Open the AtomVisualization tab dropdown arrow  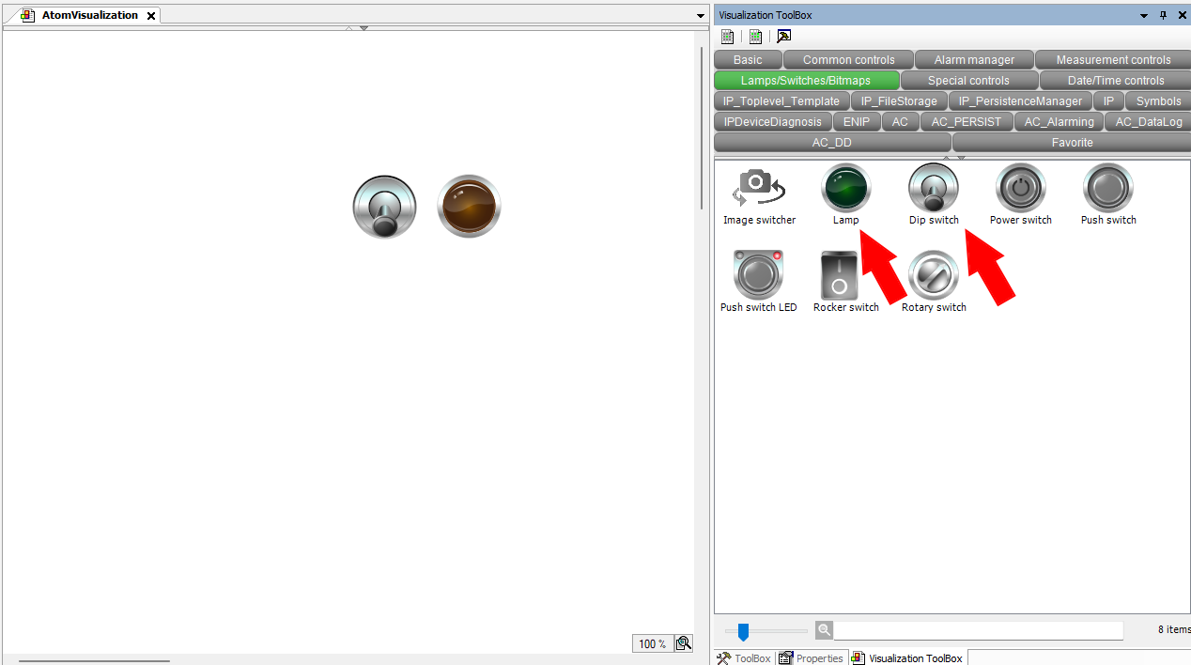coord(699,15)
